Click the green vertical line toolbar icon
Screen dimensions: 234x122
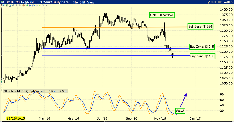[x=40, y=5]
